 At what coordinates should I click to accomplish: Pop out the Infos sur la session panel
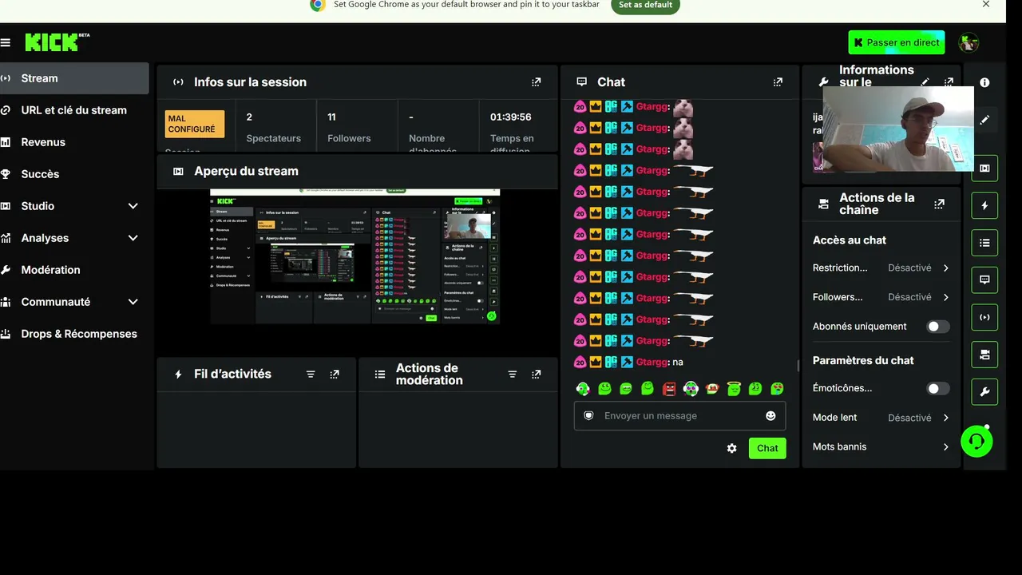(x=537, y=81)
